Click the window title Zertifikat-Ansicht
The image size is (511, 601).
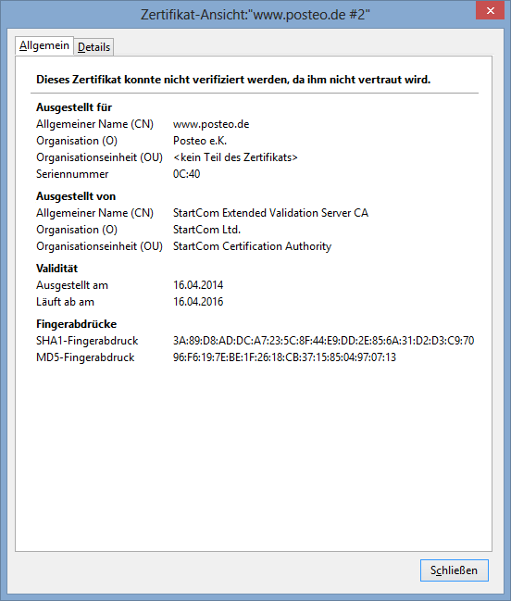[x=255, y=15]
